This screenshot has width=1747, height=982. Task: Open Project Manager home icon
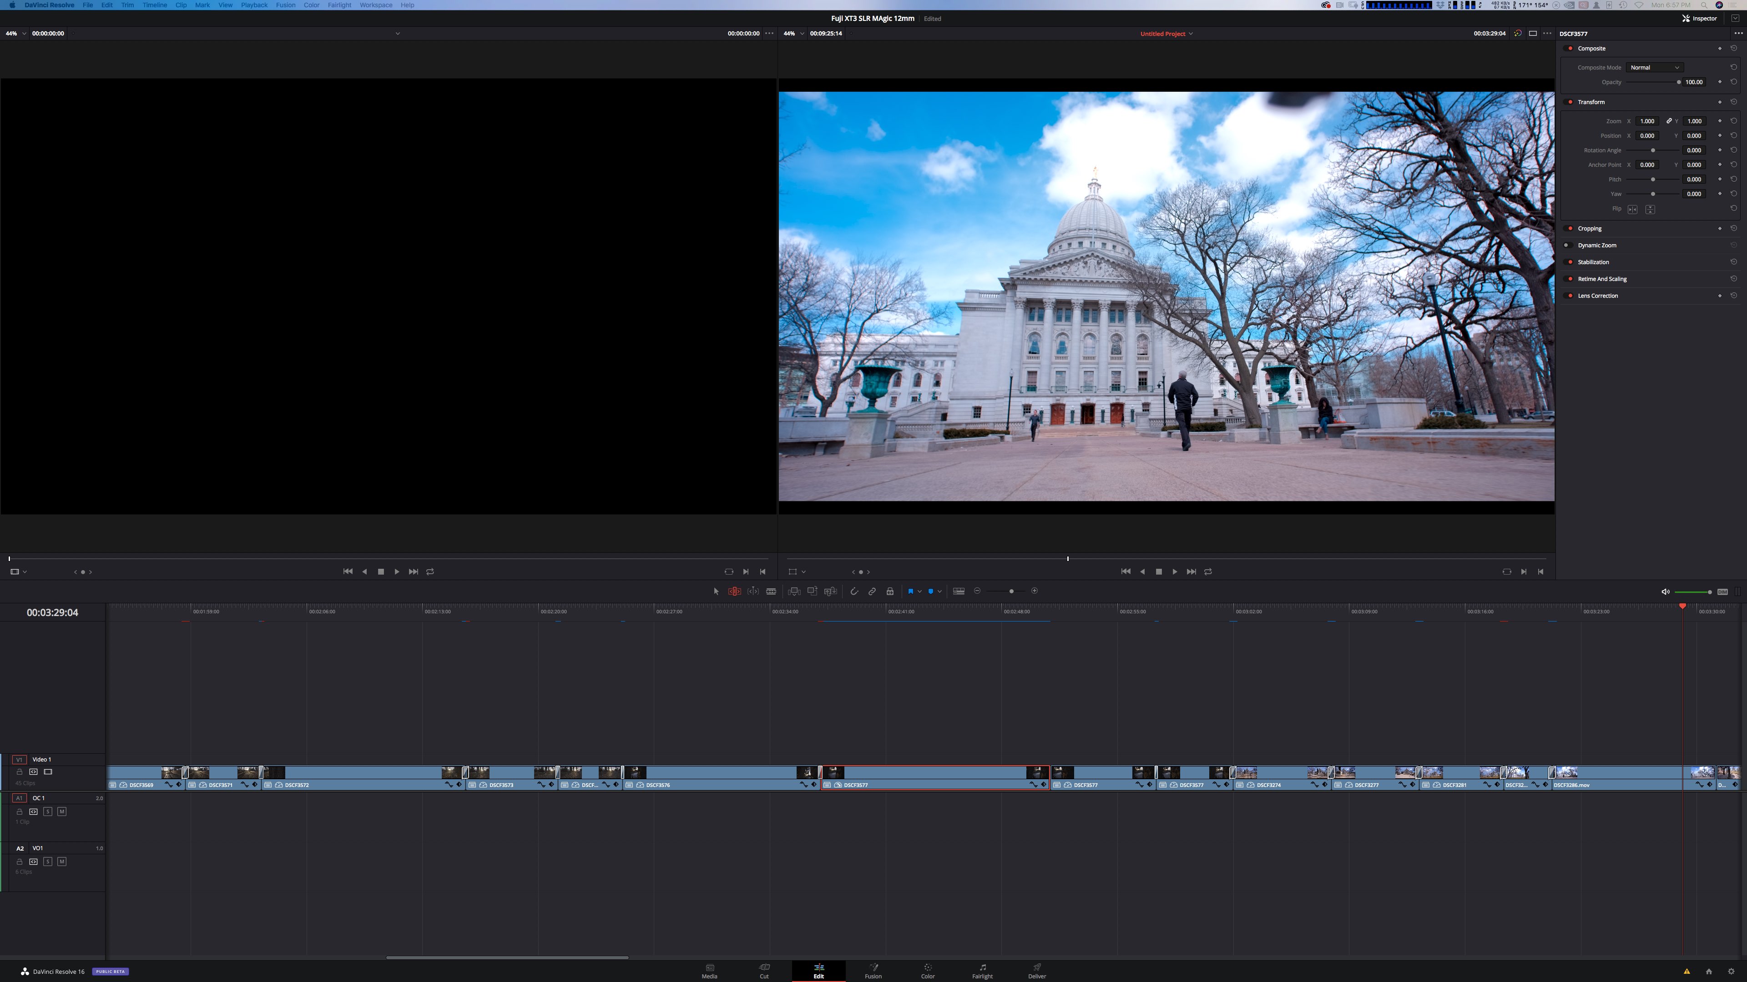click(1708, 971)
